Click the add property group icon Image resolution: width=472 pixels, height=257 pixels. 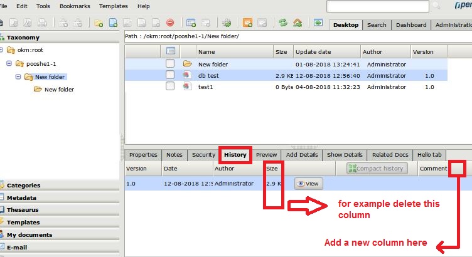(190, 23)
